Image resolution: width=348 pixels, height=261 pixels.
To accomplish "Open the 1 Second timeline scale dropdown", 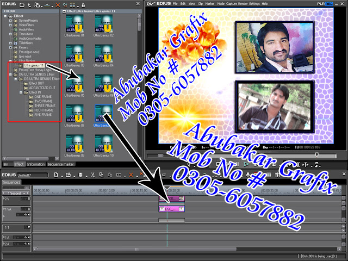I will [24, 194].
